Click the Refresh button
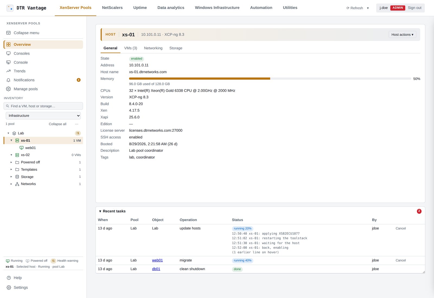434x298 pixels. pos(355,8)
